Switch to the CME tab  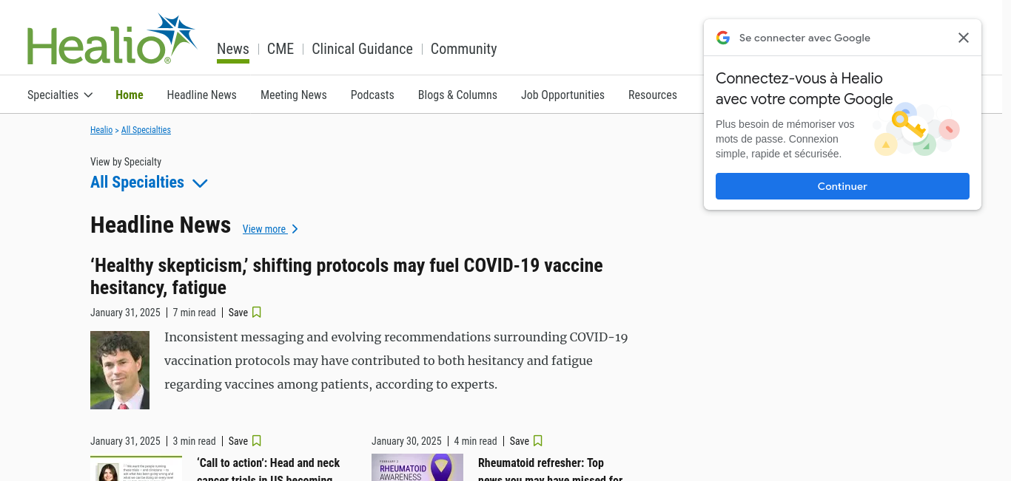[281, 49]
